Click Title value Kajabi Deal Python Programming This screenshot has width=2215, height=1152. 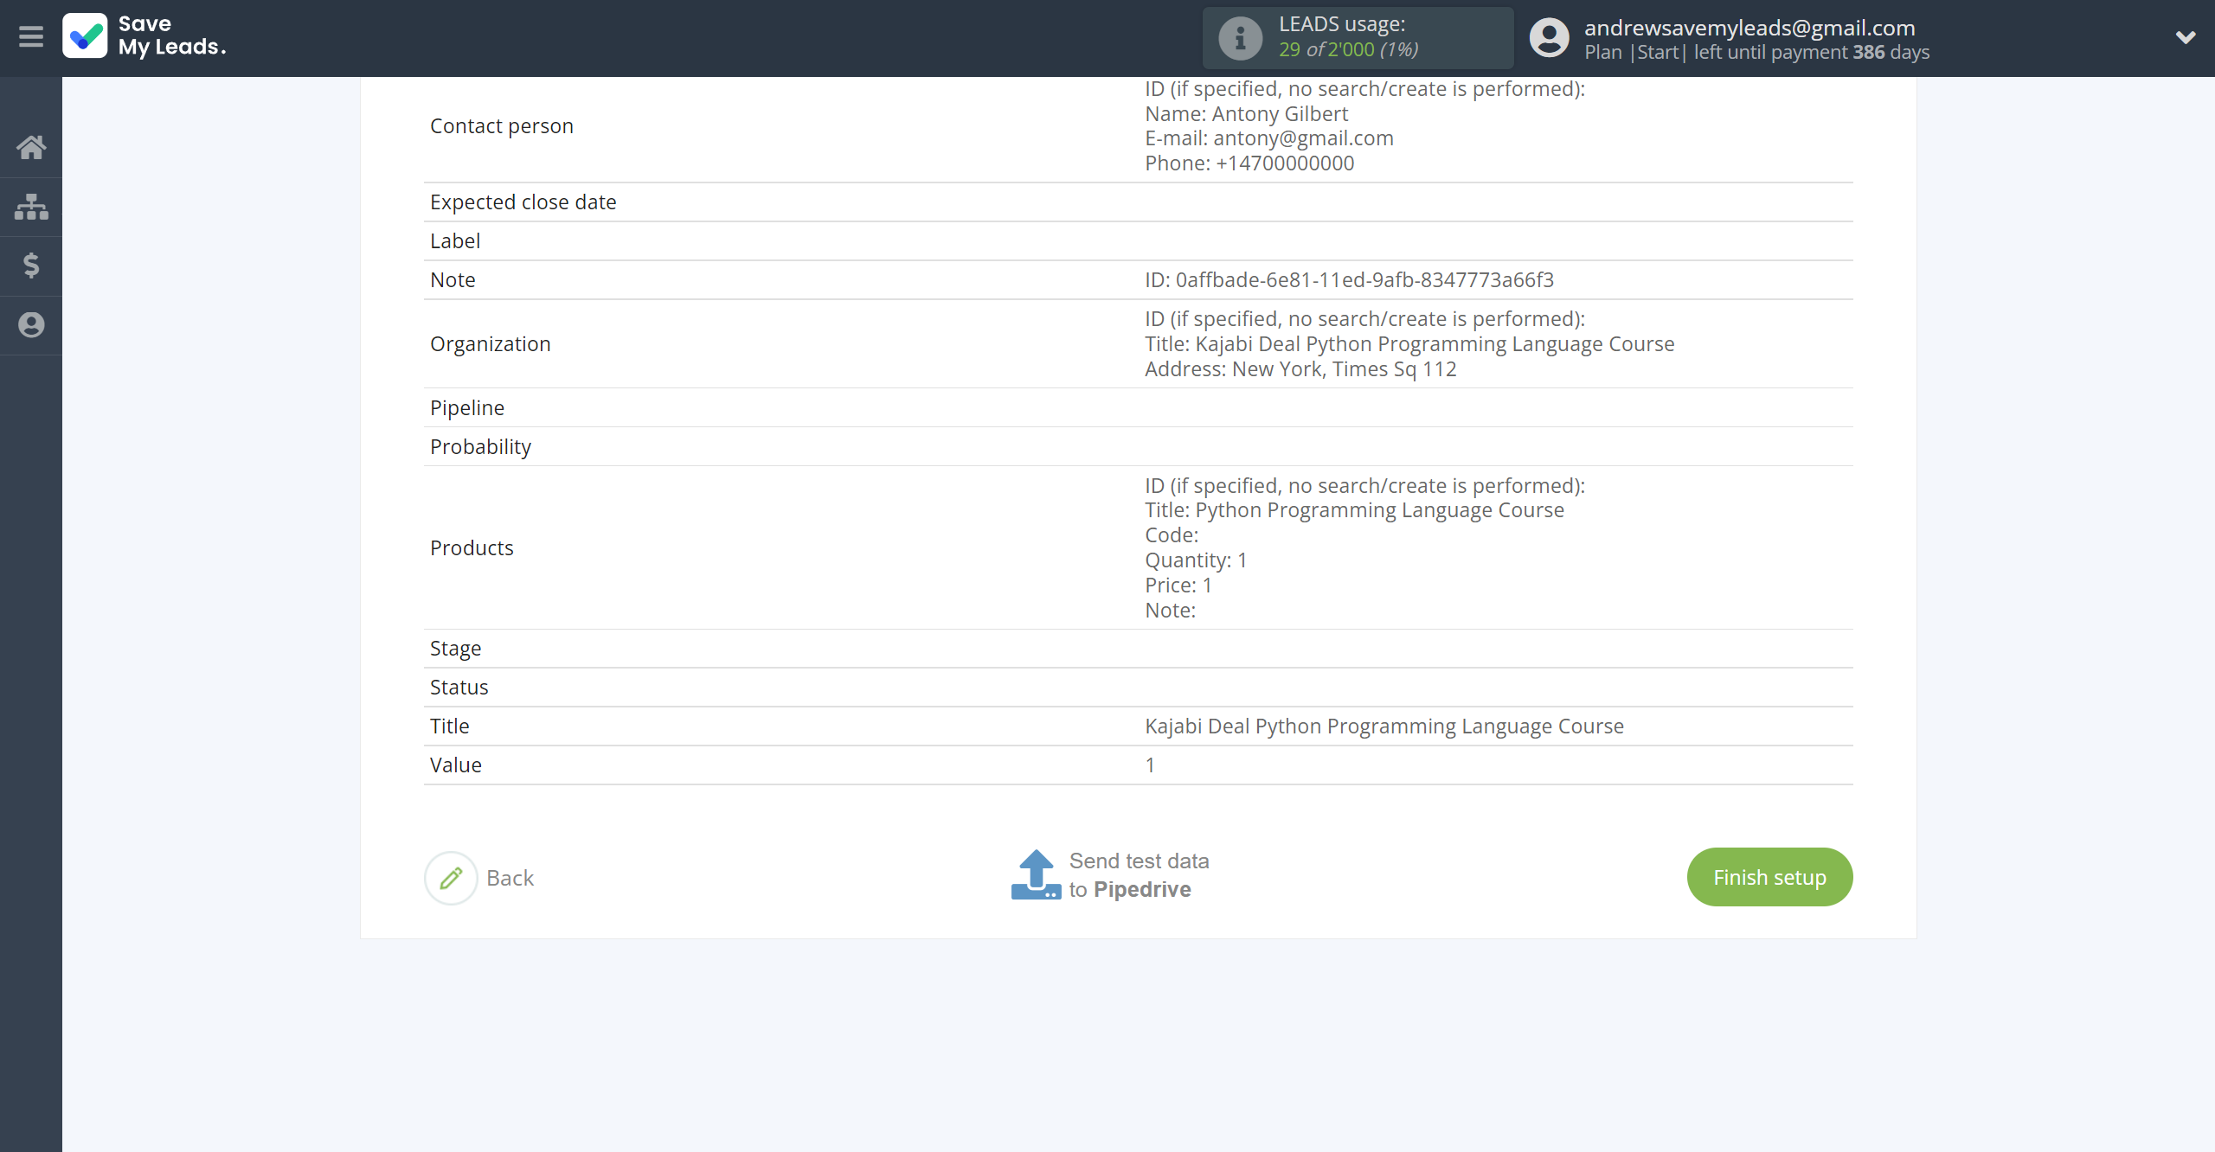(x=1384, y=726)
